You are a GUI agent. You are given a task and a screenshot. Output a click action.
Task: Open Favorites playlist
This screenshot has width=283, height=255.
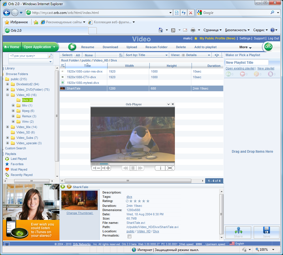pyautogui.click(x=17, y=164)
